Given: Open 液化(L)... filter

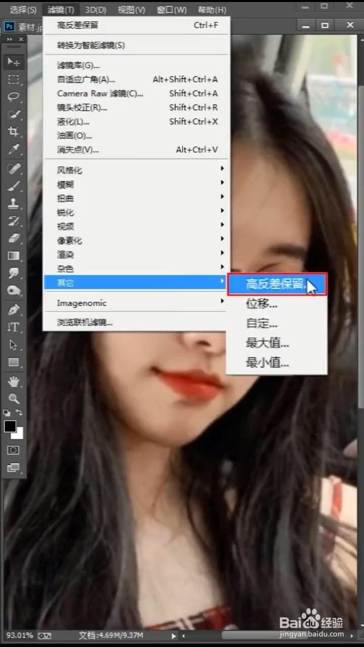Looking at the screenshot, I should 136,121.
